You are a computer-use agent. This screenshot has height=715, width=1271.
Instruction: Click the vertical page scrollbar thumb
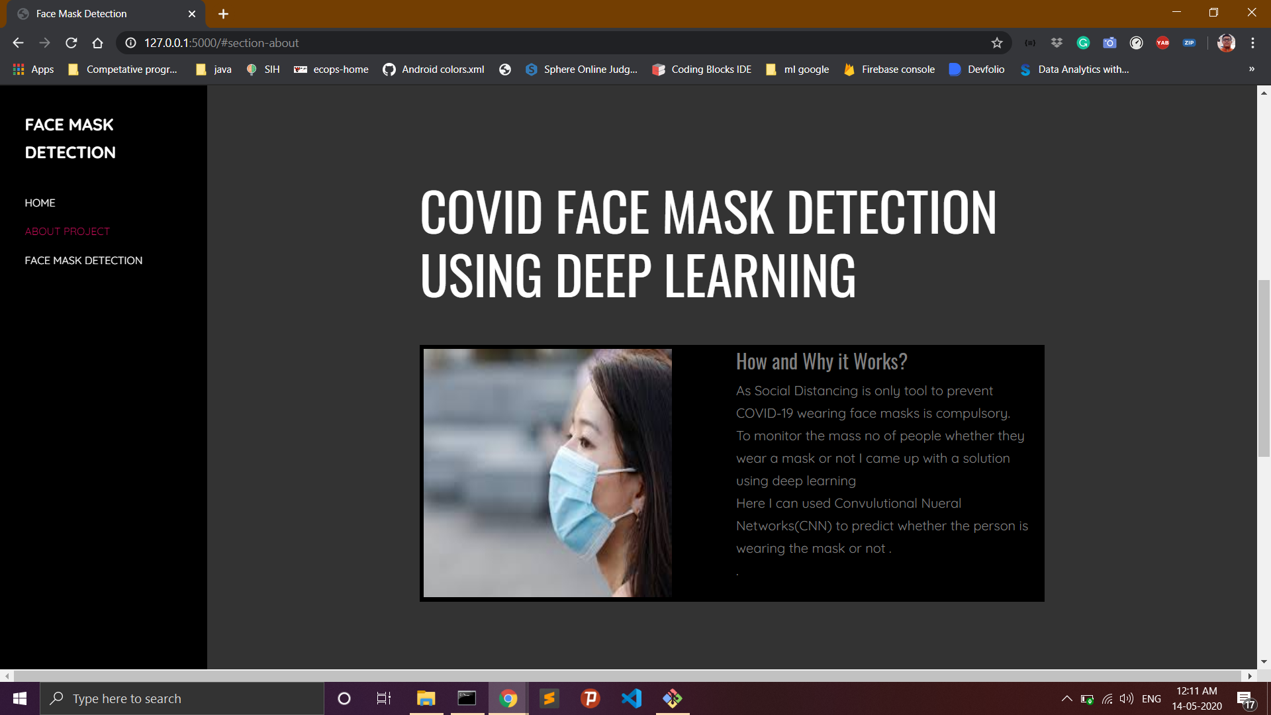click(1264, 368)
